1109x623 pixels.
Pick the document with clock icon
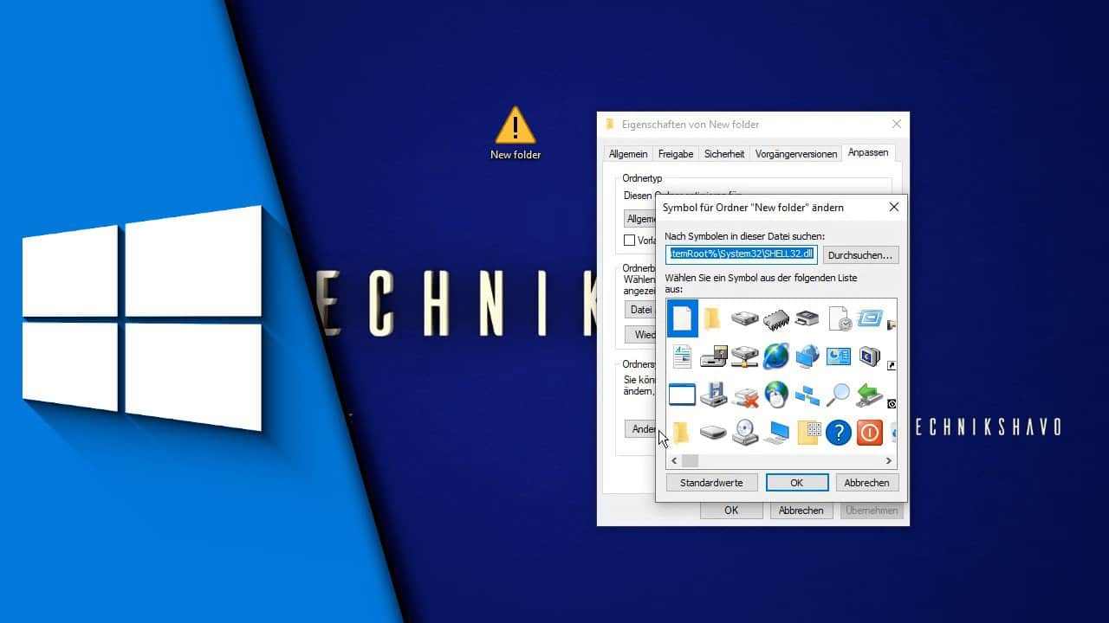[840, 318]
